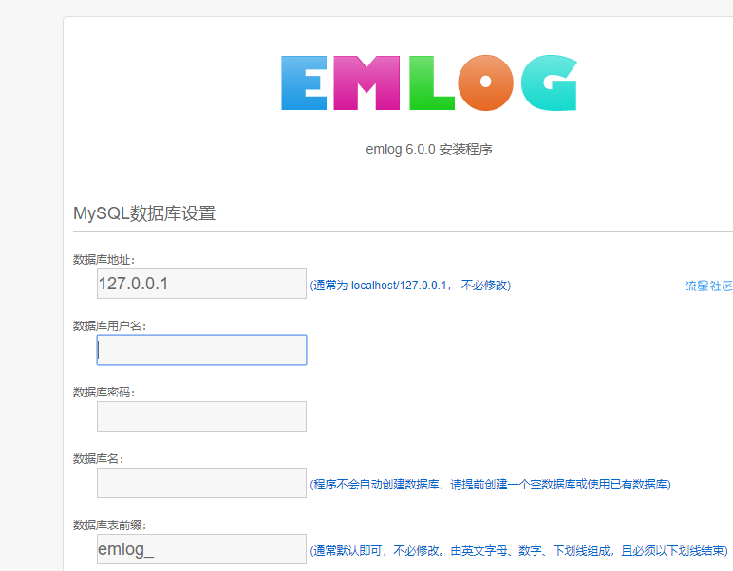Click the 'emlog 6.0.0 安装程序' subtitle text

(x=428, y=150)
